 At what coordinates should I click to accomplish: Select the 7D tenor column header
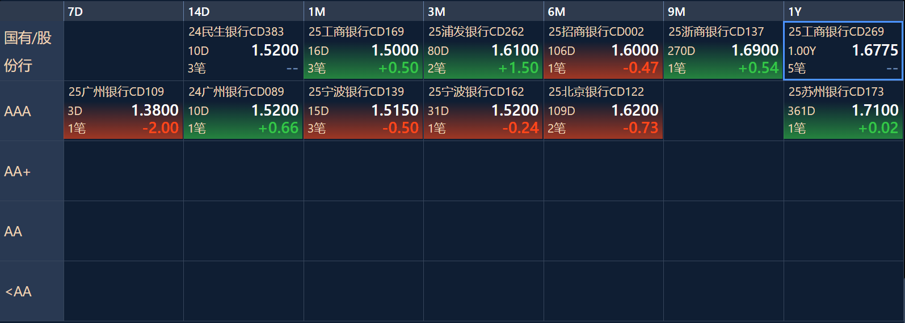(x=123, y=11)
